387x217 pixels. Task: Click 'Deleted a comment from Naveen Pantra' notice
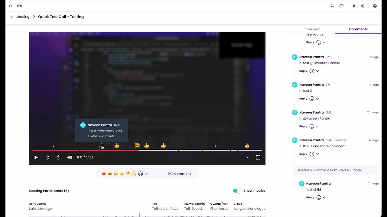point(336,170)
